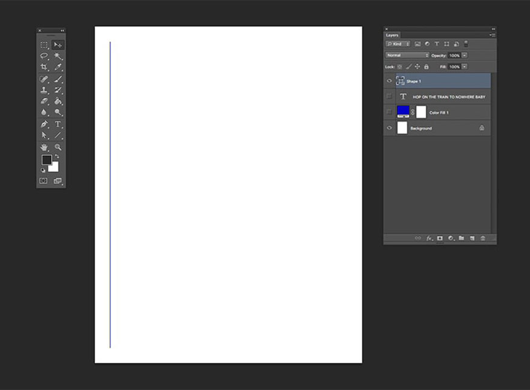The image size is (530, 390).
Task: Open the Fill slider dropdown arrow
Action: (x=465, y=67)
